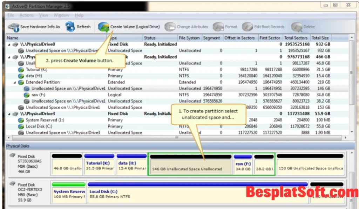359x209 pixels.
Task: Open the File menu
Action: (x=10, y=15)
